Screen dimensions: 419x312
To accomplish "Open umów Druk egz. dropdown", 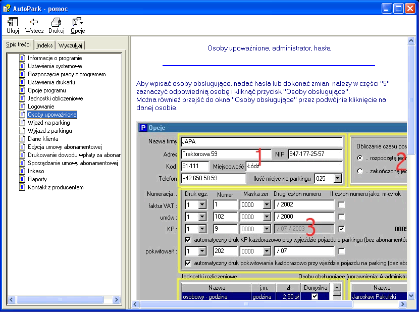I will click(202, 217).
